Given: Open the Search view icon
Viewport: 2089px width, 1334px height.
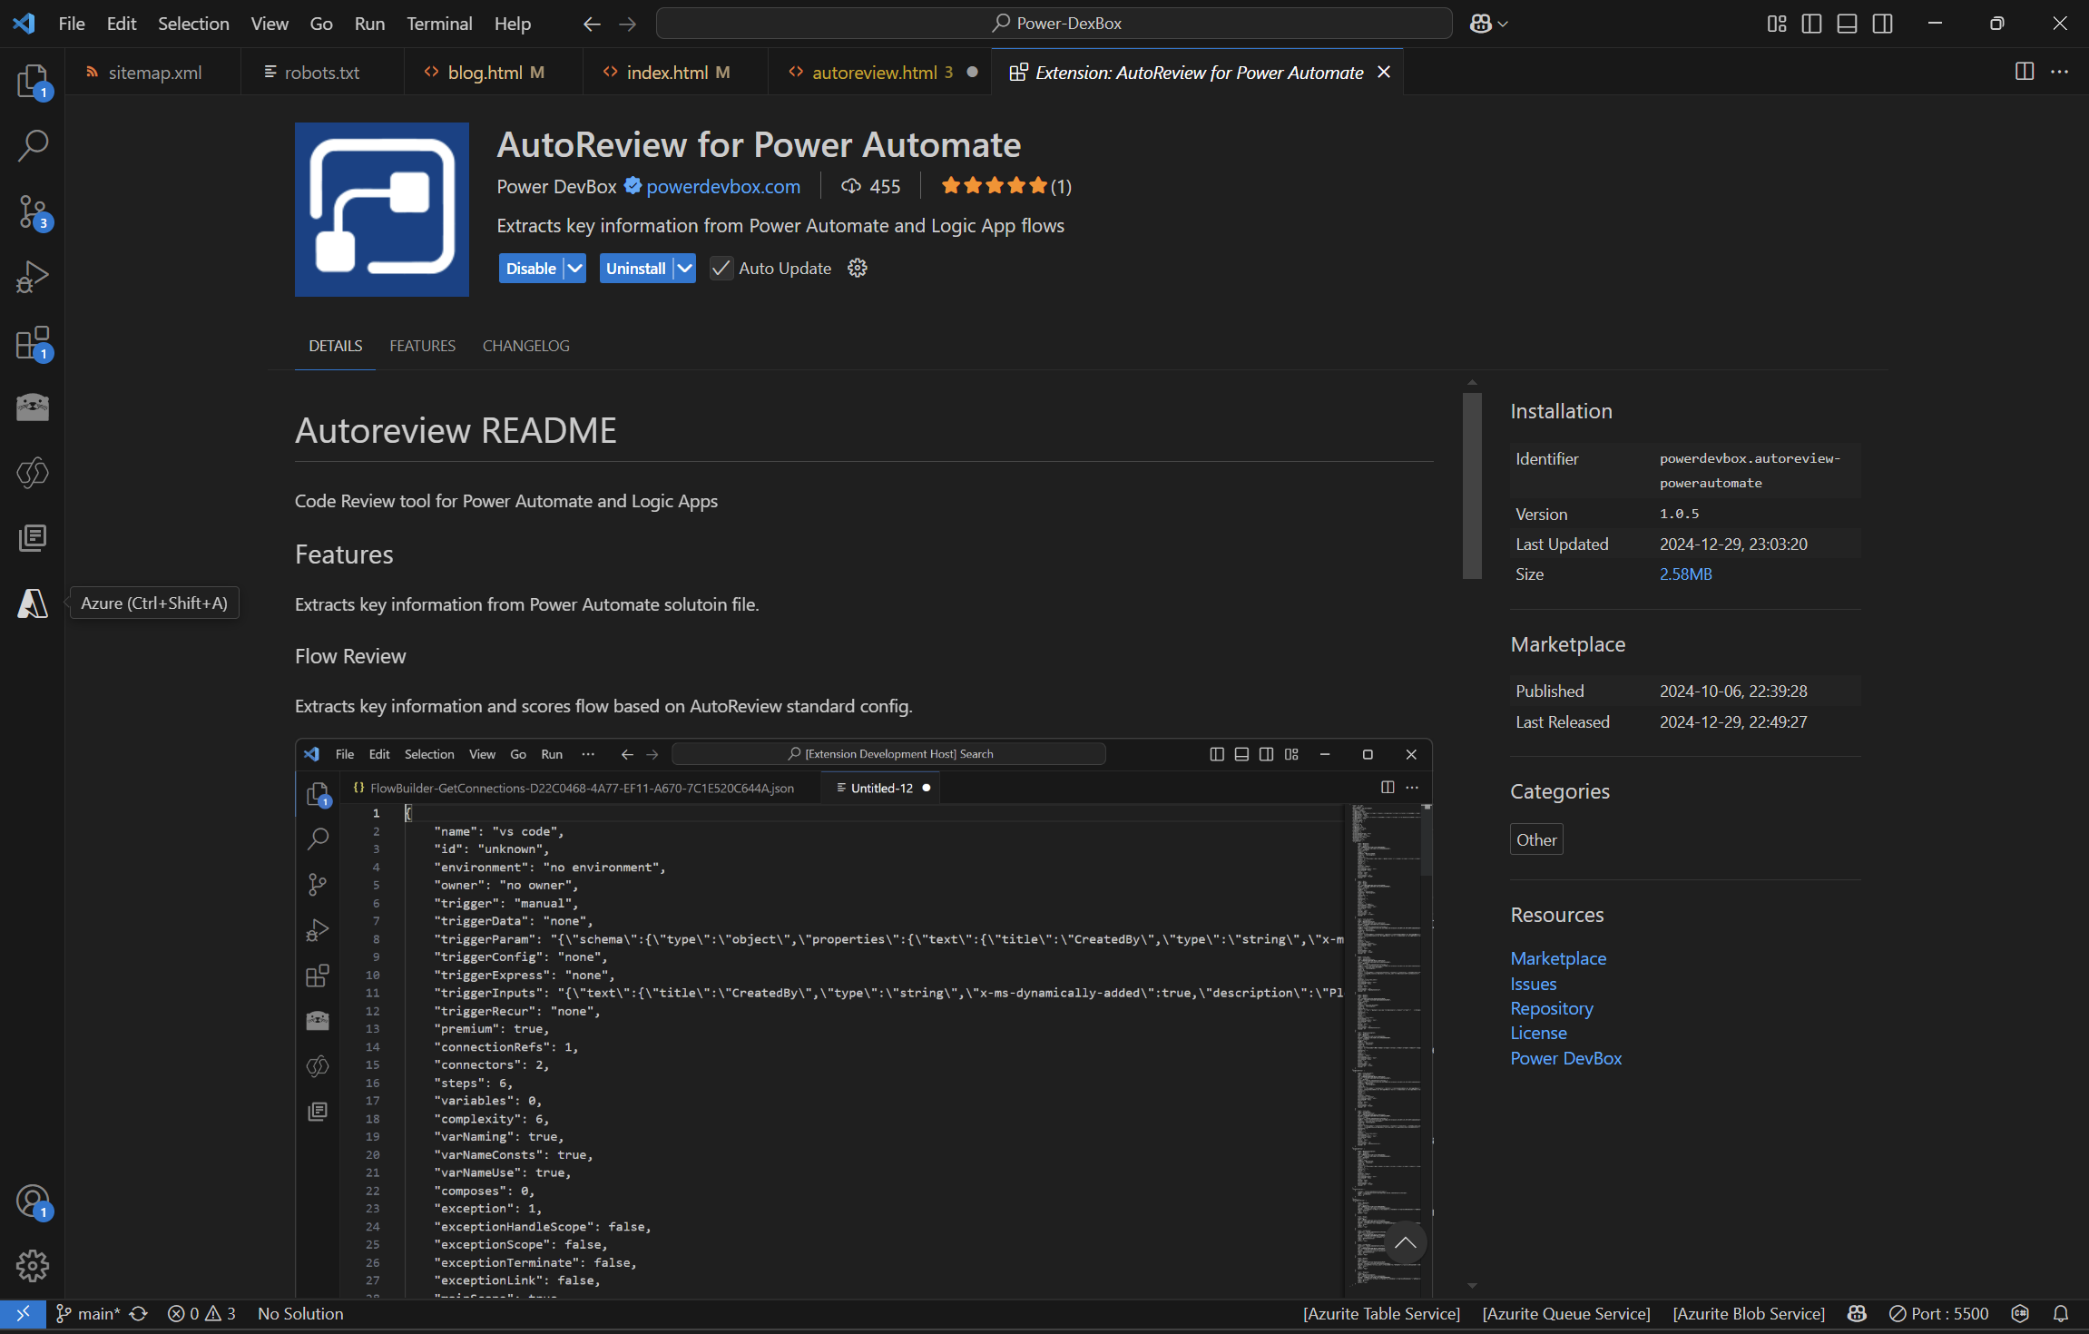Looking at the screenshot, I should tap(33, 145).
